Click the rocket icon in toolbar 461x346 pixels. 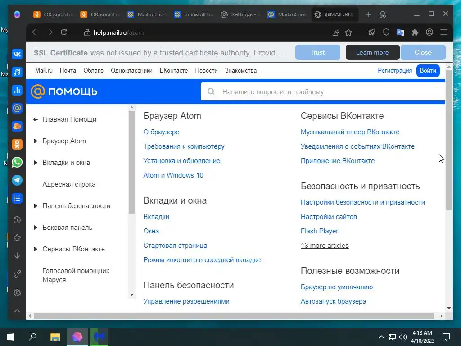pyautogui.click(x=371, y=32)
